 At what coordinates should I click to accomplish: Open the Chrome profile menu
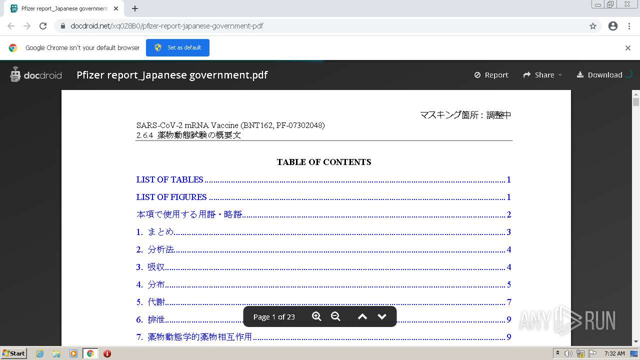(x=613, y=26)
